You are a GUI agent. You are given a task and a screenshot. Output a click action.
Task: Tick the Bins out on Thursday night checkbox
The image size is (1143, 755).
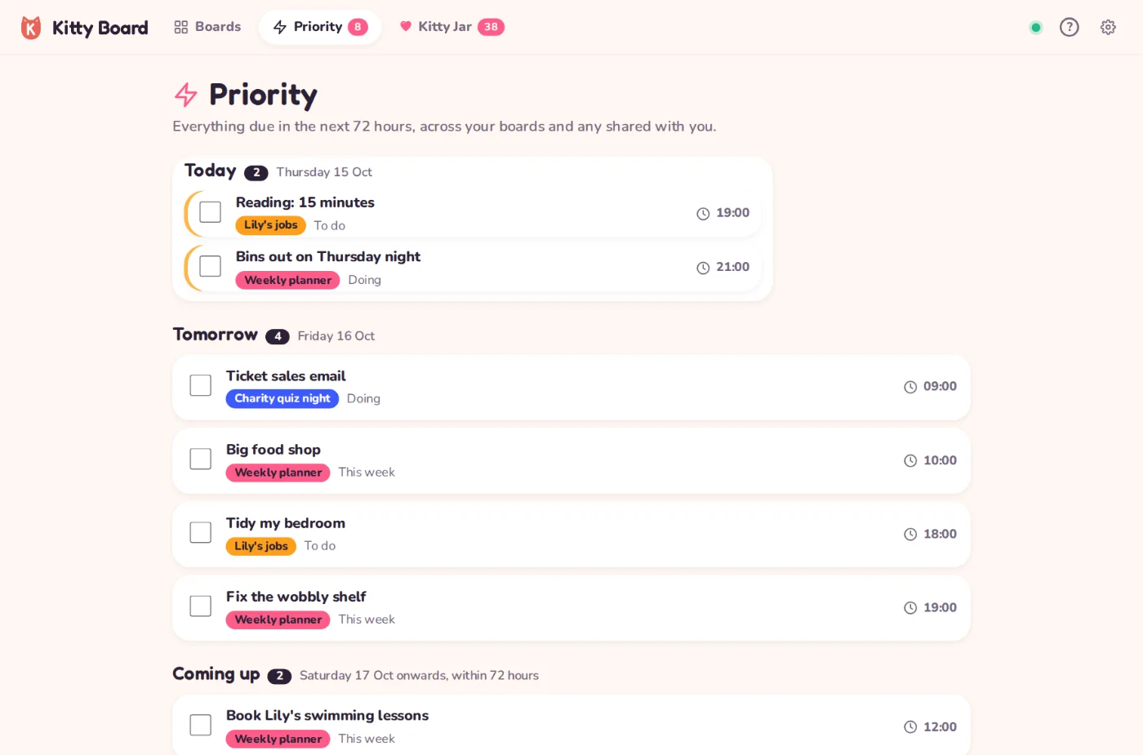pyautogui.click(x=210, y=266)
